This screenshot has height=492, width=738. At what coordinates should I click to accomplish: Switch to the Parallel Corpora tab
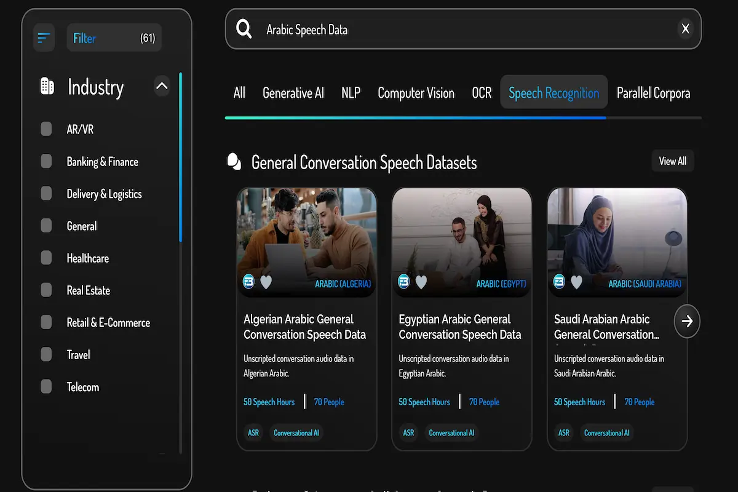653,93
